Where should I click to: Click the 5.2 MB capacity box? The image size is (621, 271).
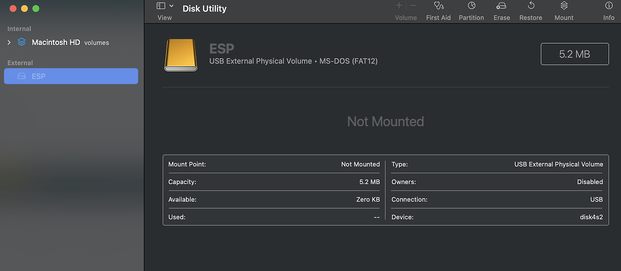click(x=574, y=54)
